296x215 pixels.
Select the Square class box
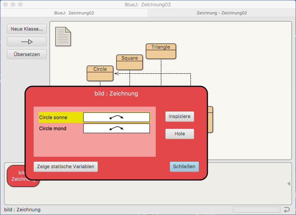click(130, 62)
